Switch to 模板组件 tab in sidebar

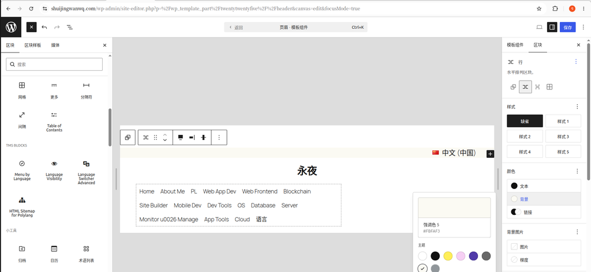(515, 45)
